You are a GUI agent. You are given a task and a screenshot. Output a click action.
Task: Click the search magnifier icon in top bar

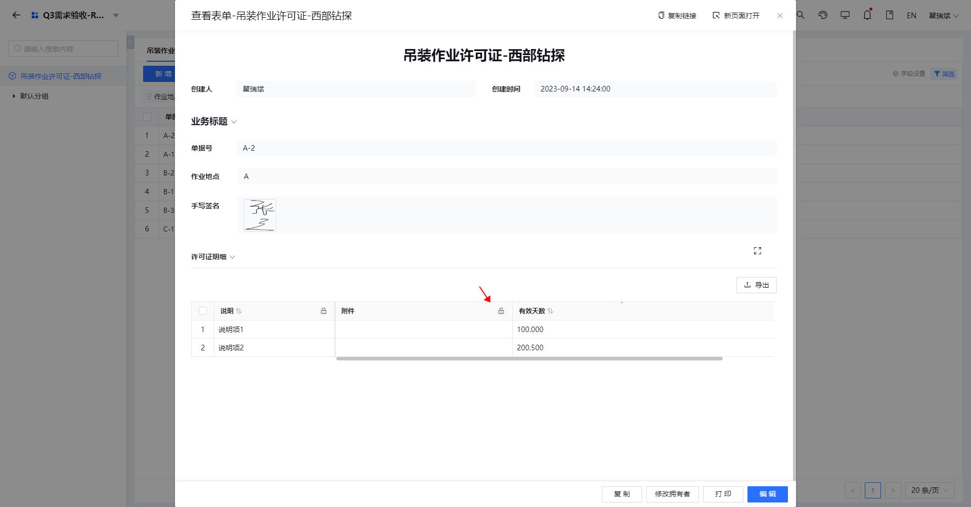801,15
